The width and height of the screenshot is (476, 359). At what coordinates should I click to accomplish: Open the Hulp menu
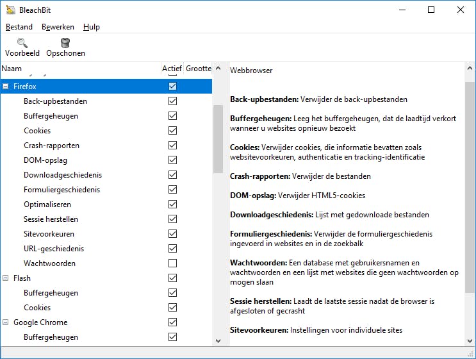(x=92, y=27)
